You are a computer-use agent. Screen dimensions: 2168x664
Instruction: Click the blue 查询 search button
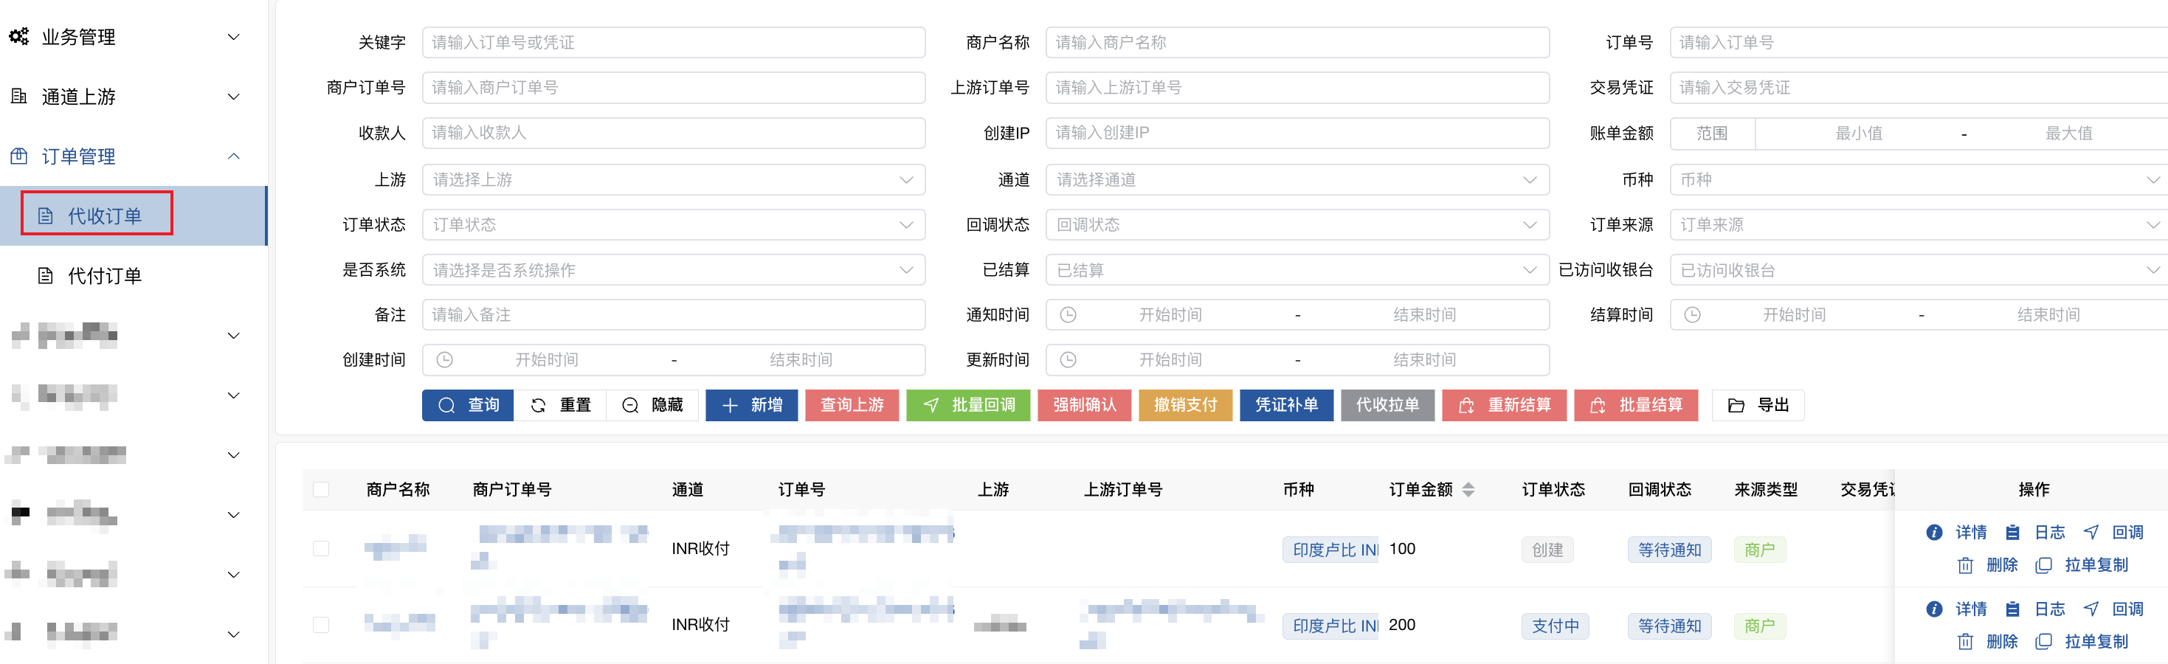468,406
